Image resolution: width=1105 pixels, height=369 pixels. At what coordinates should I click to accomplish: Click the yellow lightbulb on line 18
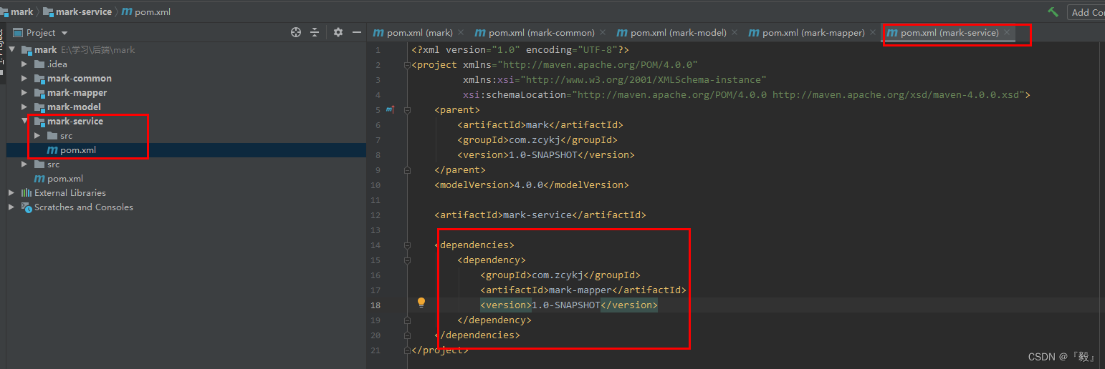point(421,302)
